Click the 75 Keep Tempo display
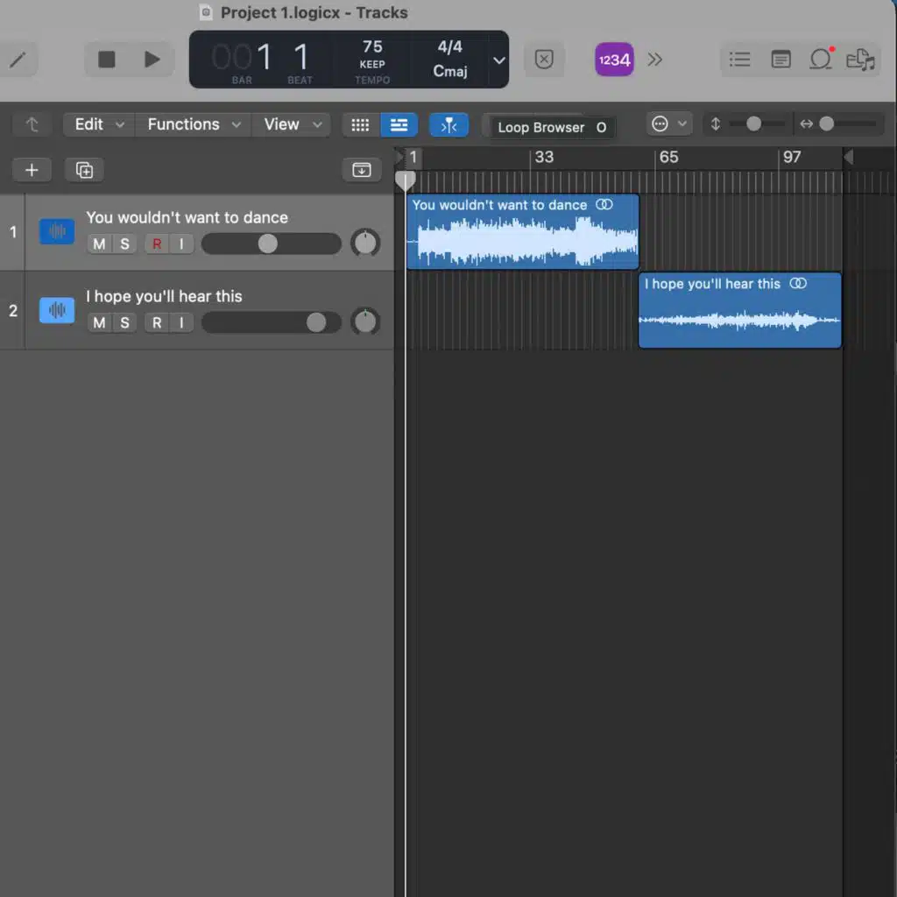Image resolution: width=897 pixels, height=897 pixels. [x=372, y=60]
